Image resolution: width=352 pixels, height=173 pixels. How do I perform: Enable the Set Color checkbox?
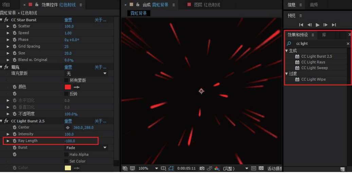click(67, 161)
